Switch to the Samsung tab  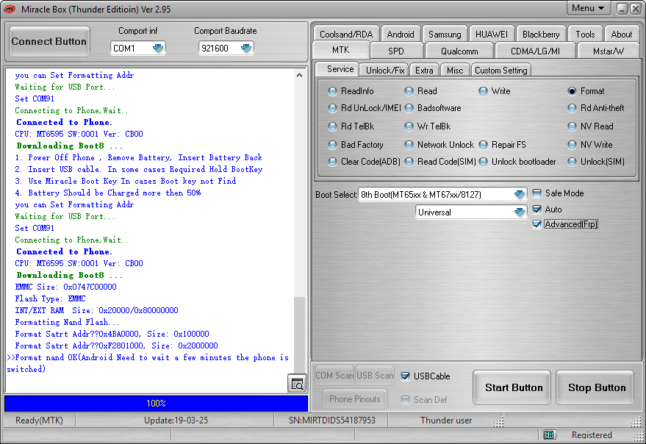445,35
